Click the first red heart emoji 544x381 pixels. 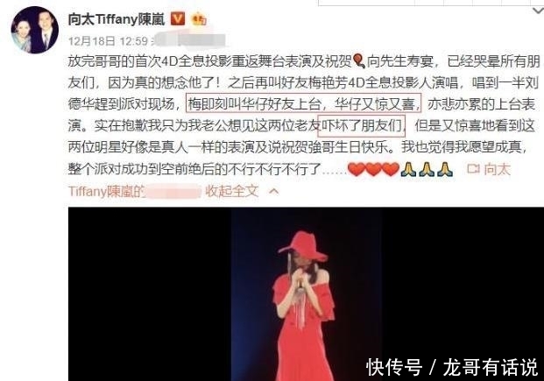coord(356,169)
